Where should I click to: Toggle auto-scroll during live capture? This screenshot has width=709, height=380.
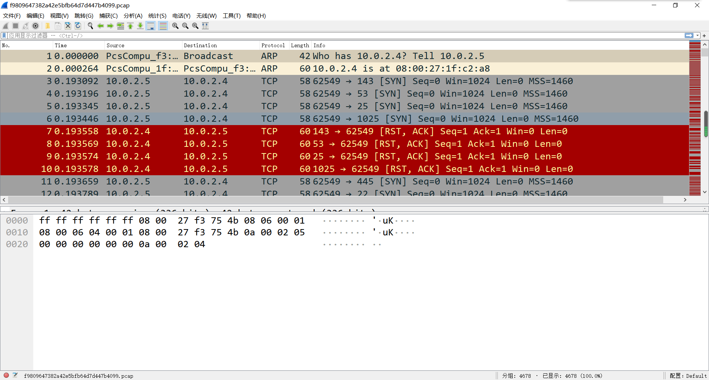coord(151,26)
